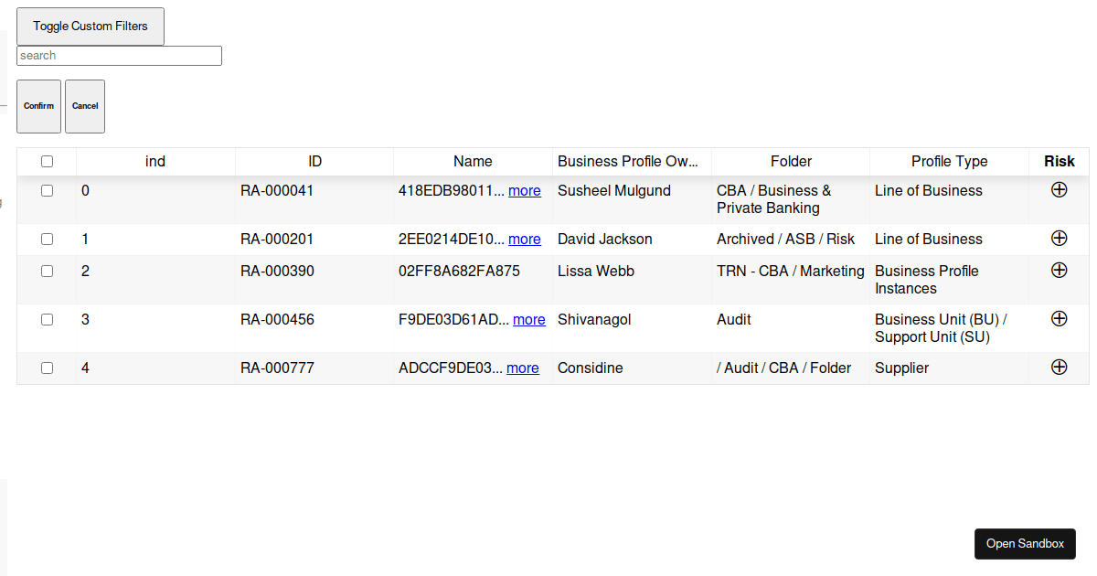Select the checkbox on the Lissa Webb row
The width and height of the screenshot is (1097, 576).
click(47, 271)
